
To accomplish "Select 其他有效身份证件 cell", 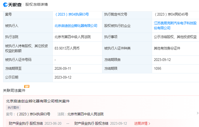I will coord(167,48).
